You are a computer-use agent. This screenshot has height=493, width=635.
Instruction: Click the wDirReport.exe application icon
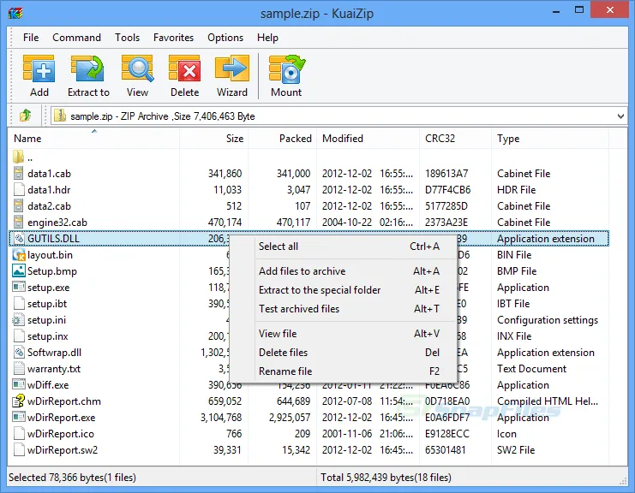coord(19,417)
